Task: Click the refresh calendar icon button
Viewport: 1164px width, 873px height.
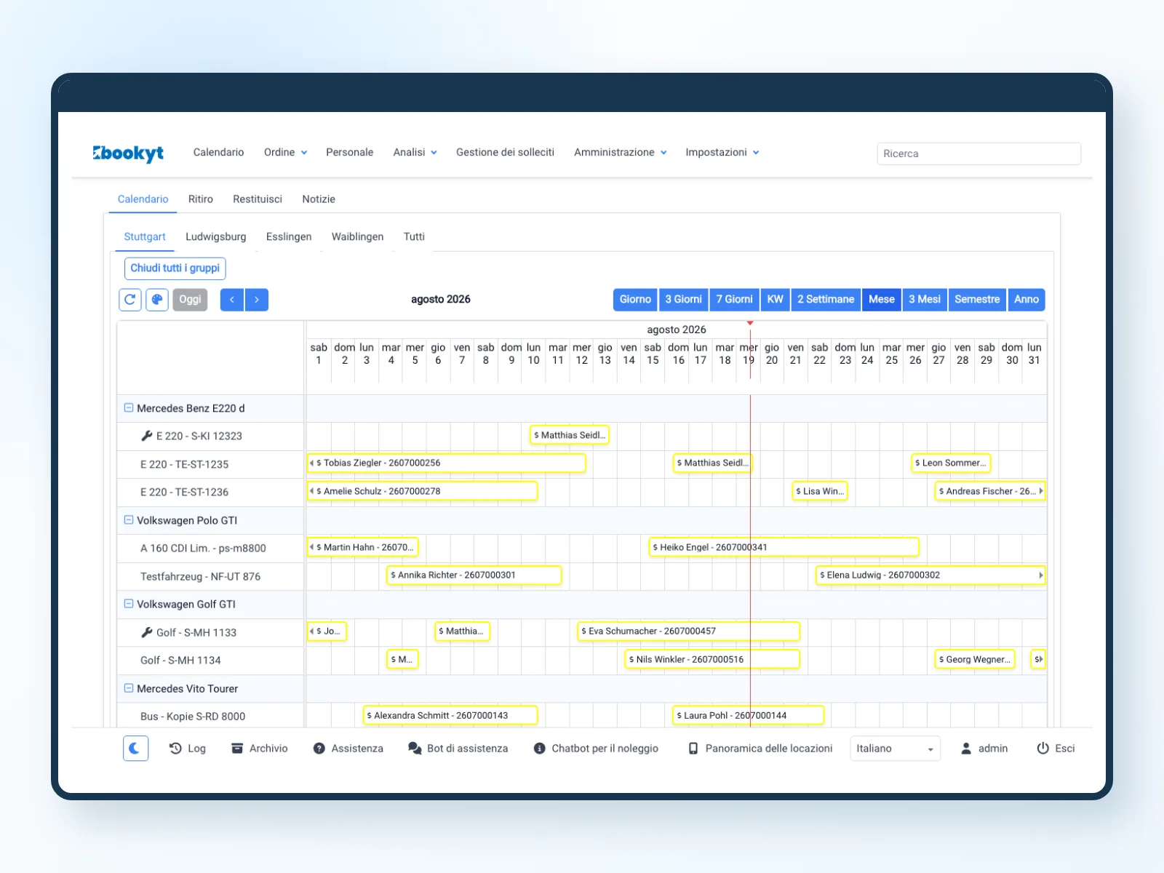Action: [130, 300]
